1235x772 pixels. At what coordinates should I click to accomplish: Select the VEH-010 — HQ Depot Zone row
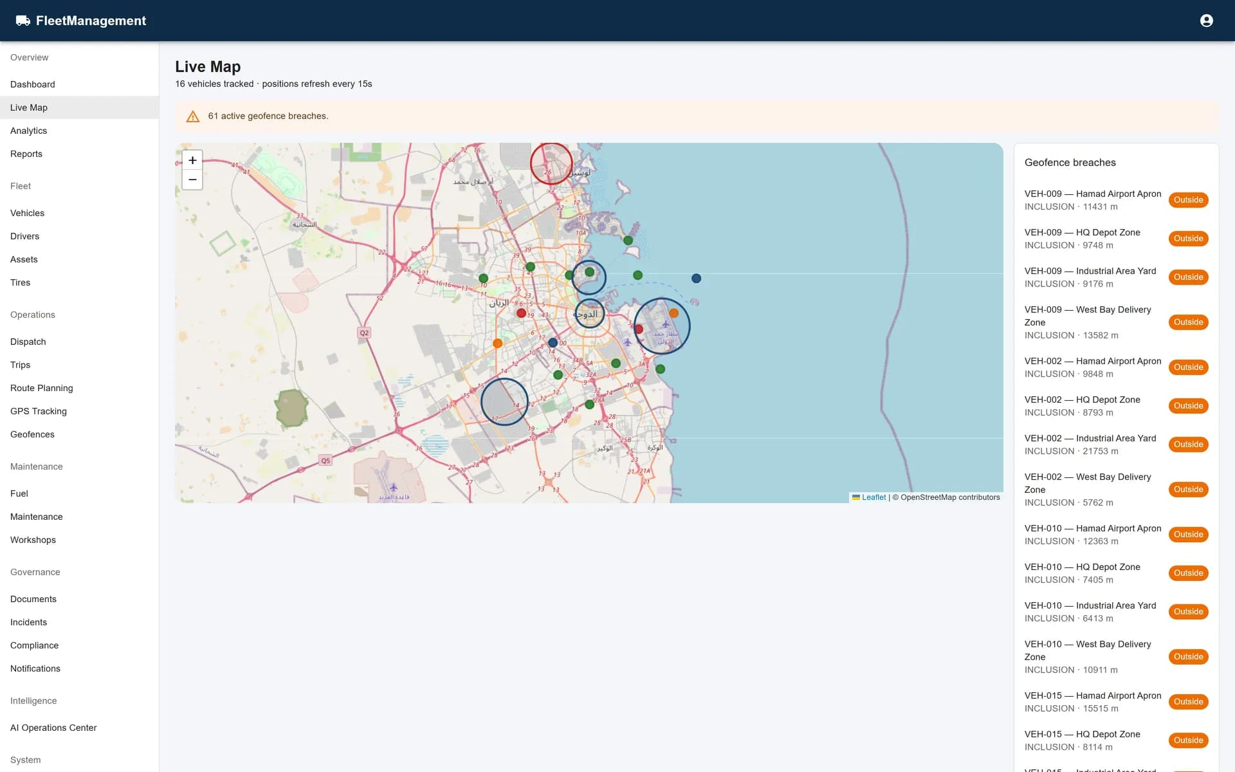pyautogui.click(x=1116, y=573)
